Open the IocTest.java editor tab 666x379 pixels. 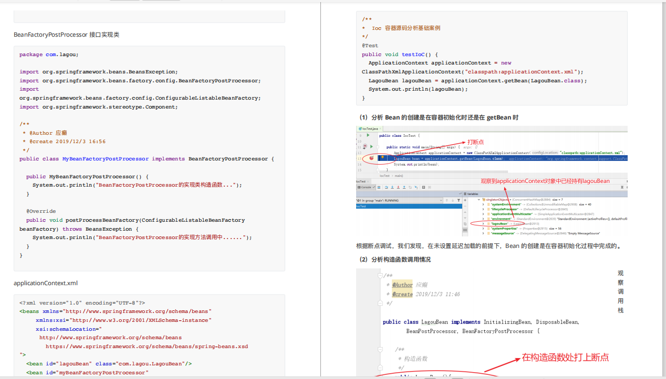pos(369,129)
